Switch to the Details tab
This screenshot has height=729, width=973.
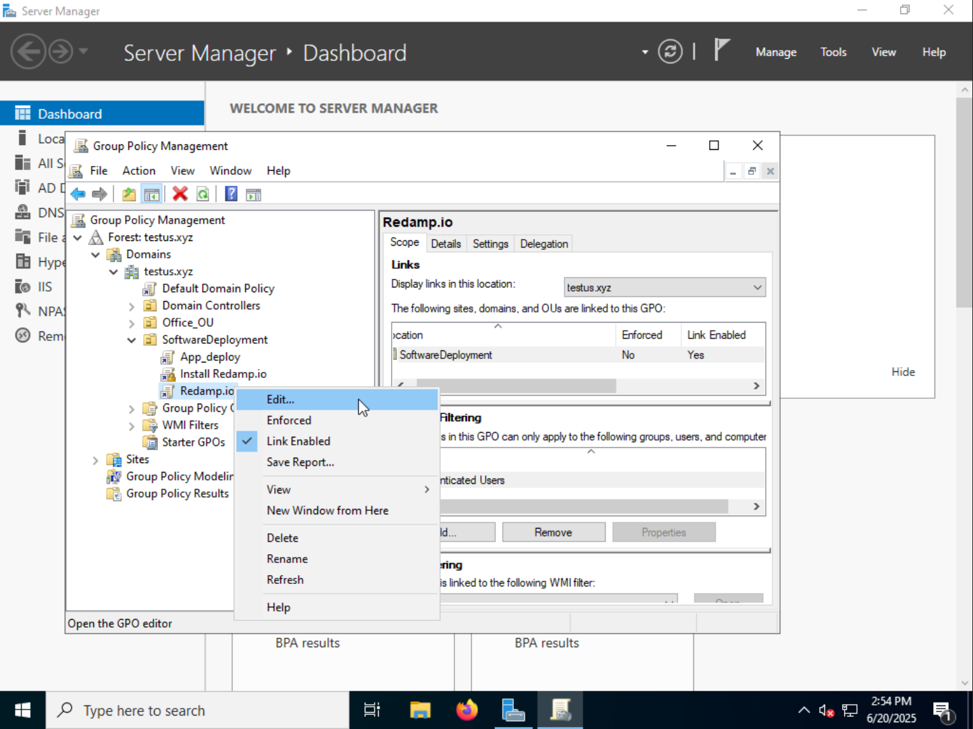(446, 244)
